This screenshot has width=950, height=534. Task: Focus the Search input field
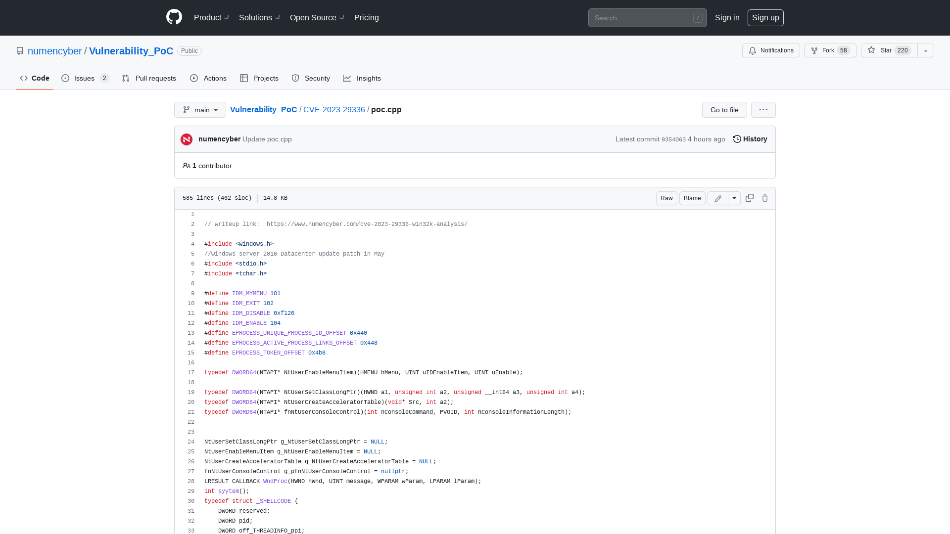pos(647,18)
